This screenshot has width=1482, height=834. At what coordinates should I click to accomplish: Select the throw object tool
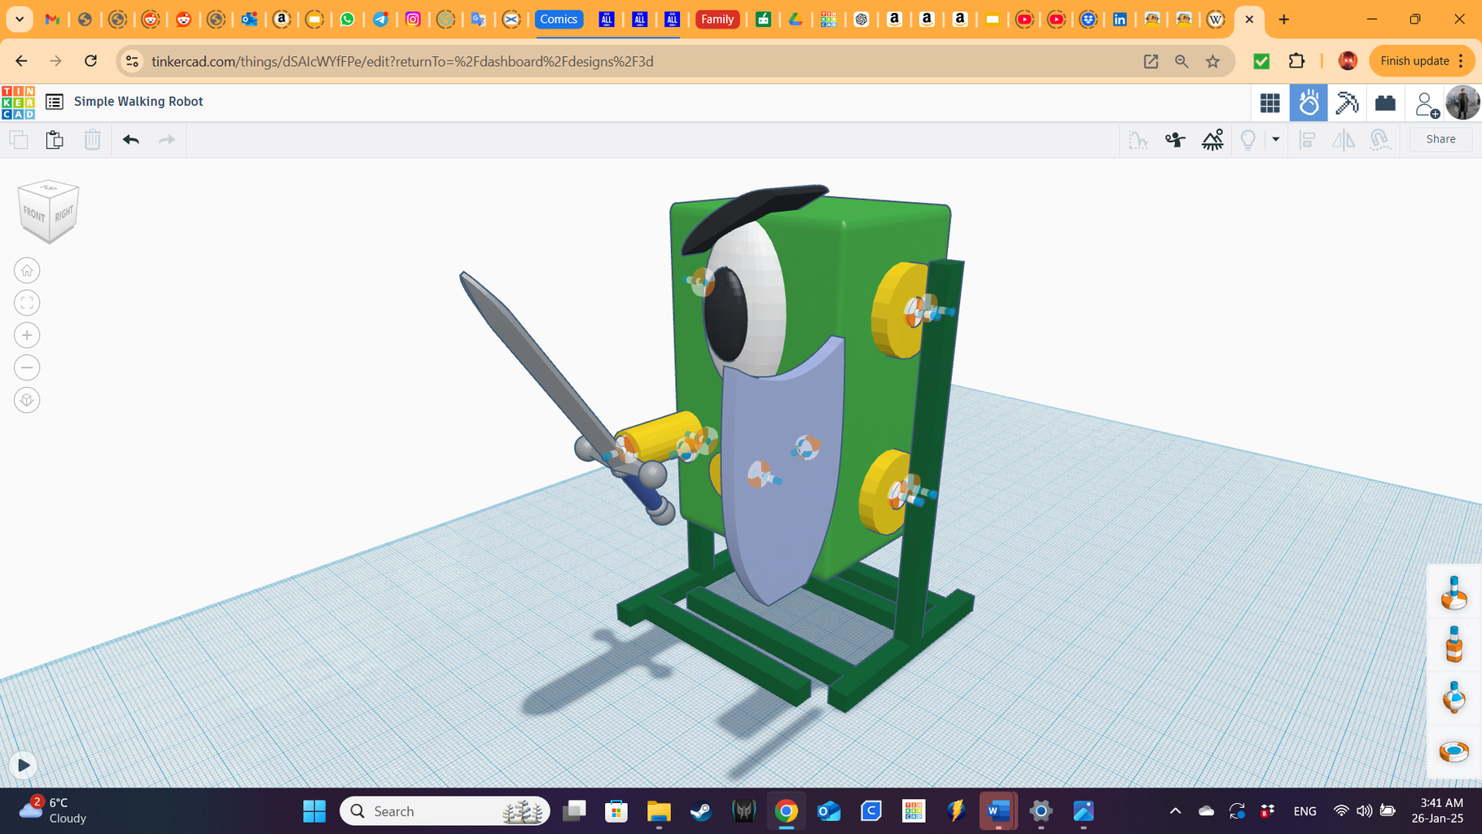point(1175,139)
